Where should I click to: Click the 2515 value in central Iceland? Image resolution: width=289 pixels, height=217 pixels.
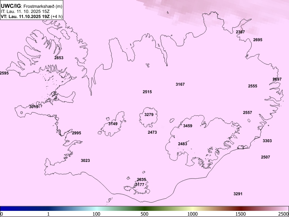pos(147,92)
